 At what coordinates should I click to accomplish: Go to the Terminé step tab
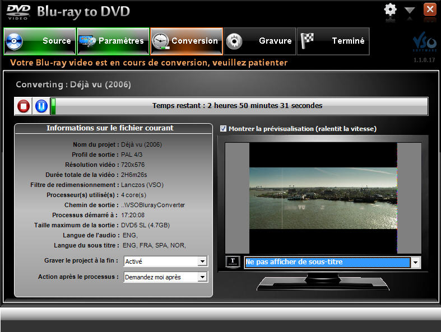(333, 41)
